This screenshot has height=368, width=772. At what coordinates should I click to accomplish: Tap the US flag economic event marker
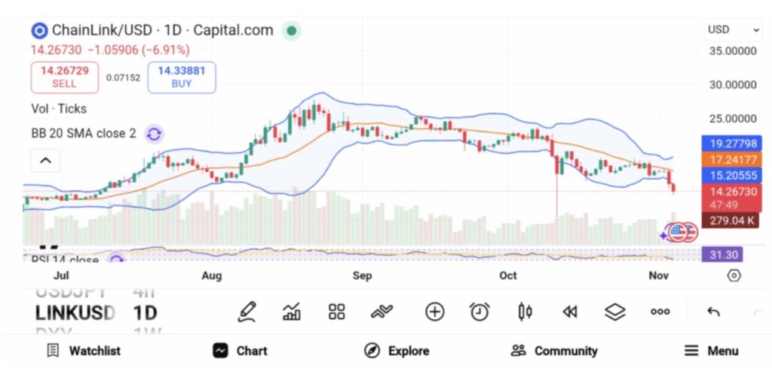[678, 232]
